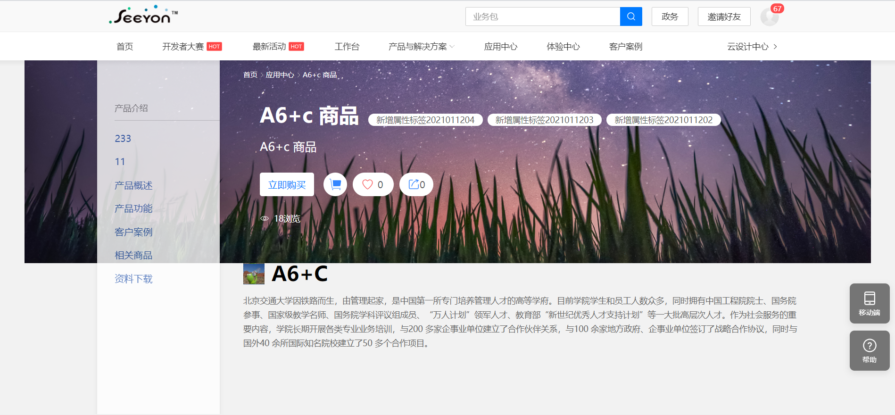895x415 pixels.
Task: Click breadcrumb 首页 link
Action: (250, 75)
